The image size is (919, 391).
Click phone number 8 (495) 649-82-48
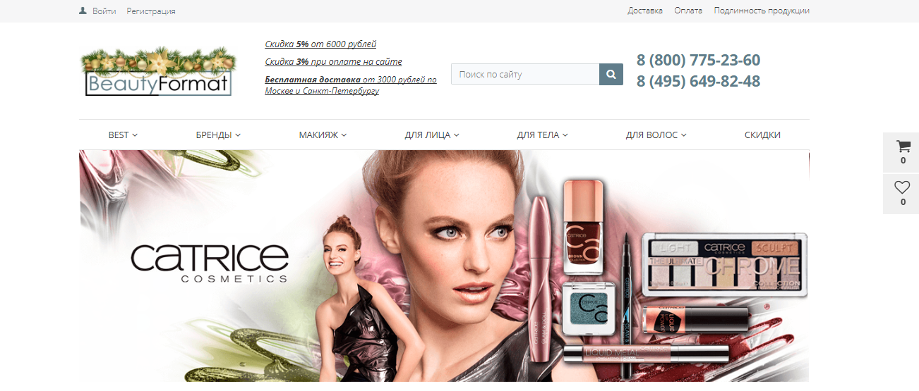[x=698, y=81]
